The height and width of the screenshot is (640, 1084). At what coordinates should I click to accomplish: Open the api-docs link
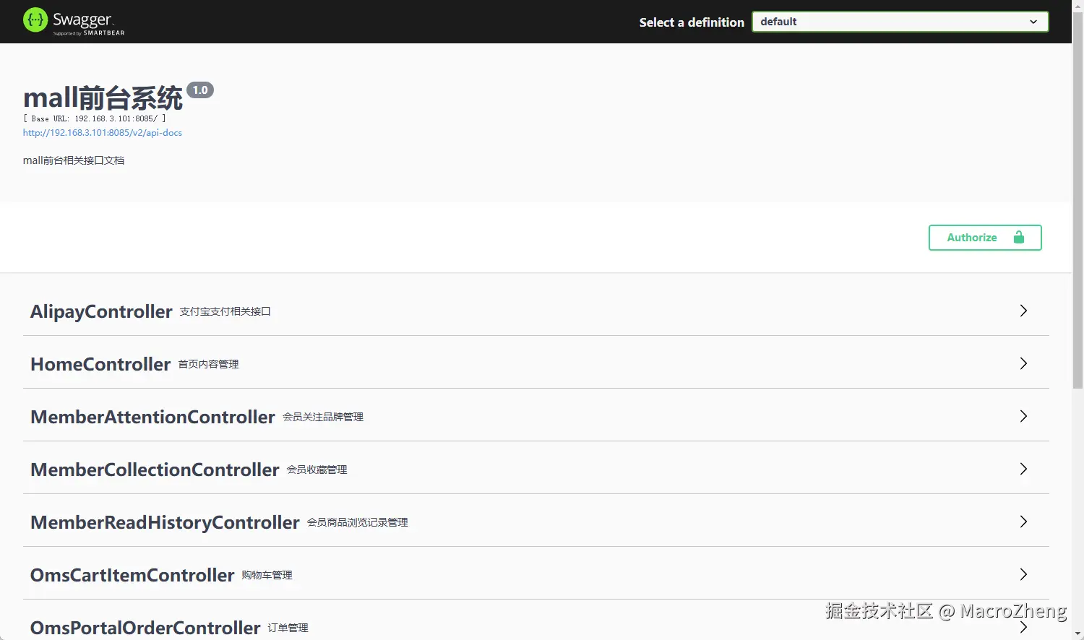(103, 133)
